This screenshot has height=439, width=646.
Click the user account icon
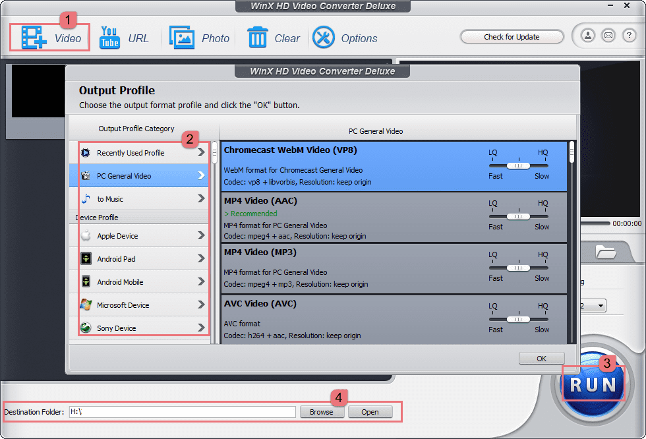tap(587, 36)
